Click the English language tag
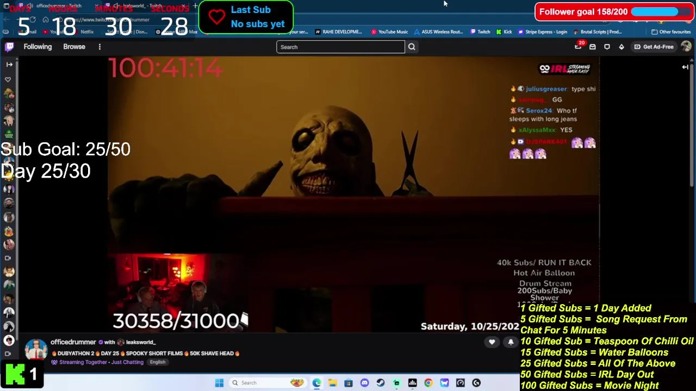Viewport: 696px width, 391px height. tap(158, 362)
